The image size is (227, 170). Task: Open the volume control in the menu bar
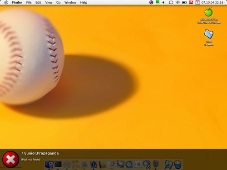163,2
